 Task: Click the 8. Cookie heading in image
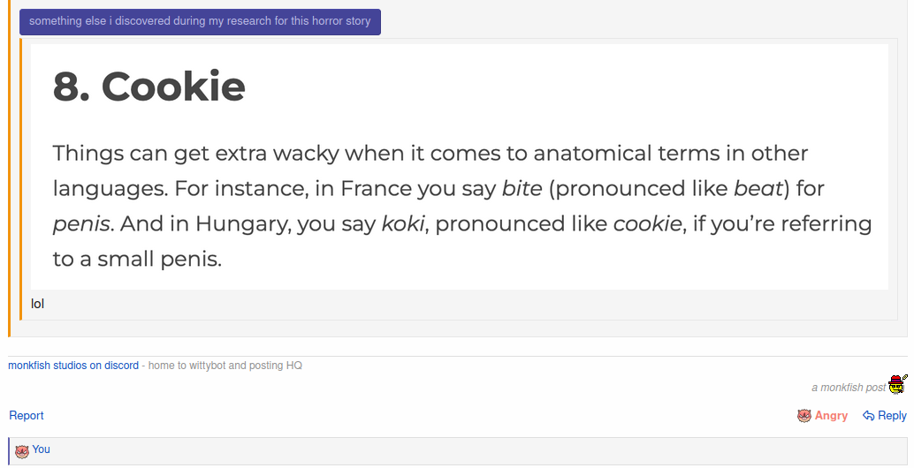(149, 87)
